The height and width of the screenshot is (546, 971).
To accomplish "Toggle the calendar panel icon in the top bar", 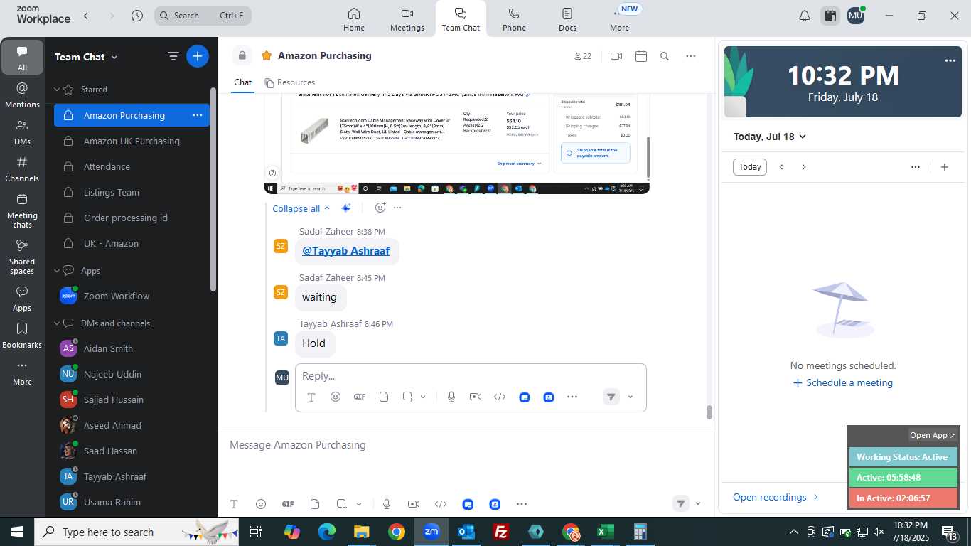I will pyautogui.click(x=830, y=16).
